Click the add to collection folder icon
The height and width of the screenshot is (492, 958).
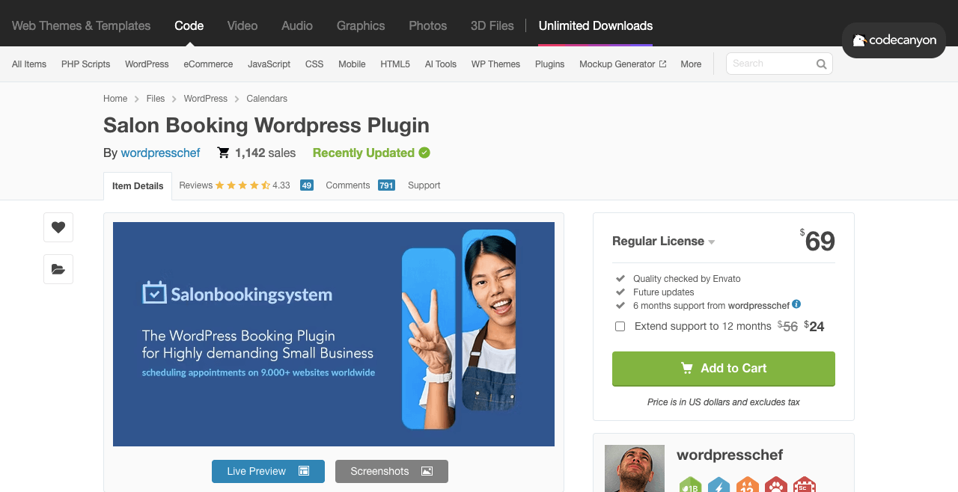tap(58, 269)
